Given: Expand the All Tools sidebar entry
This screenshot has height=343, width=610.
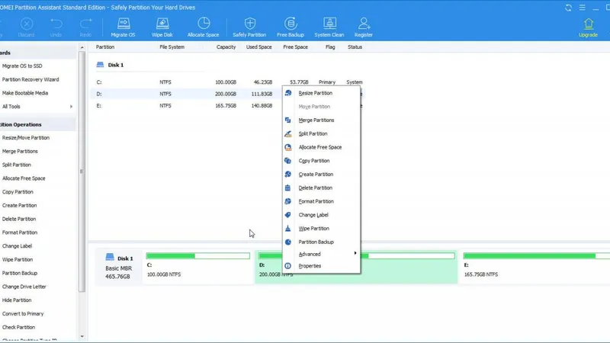Looking at the screenshot, I should (37, 107).
